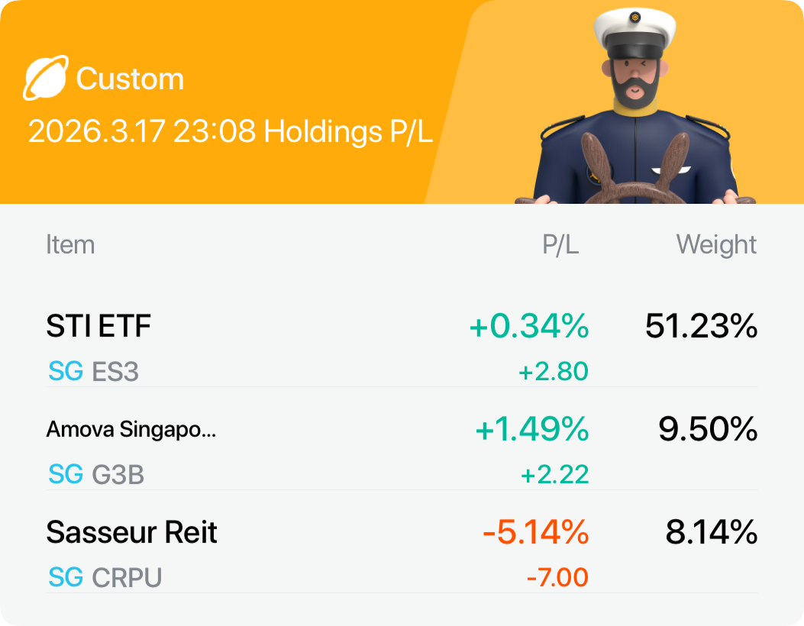
Task: Click the captain's white cap
Action: 634,31
